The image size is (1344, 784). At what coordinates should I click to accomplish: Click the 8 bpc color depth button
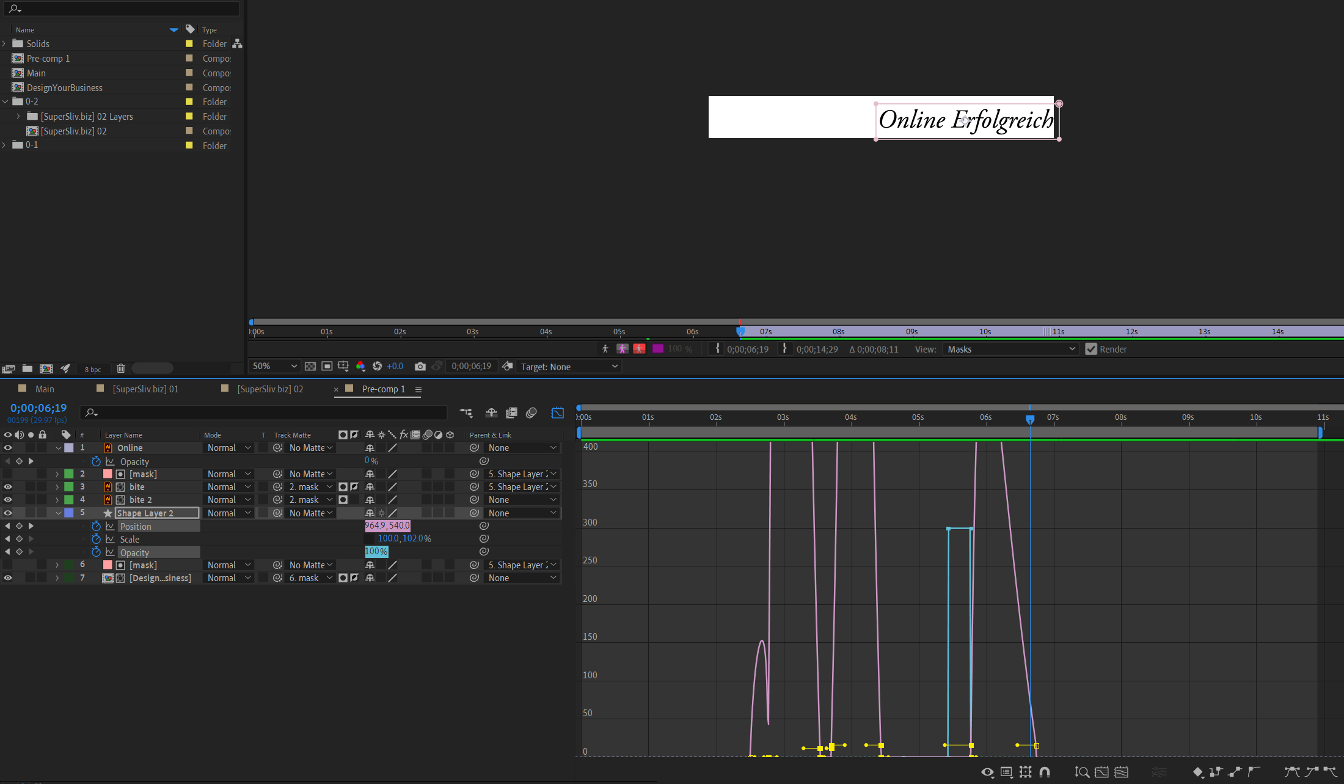pyautogui.click(x=93, y=369)
